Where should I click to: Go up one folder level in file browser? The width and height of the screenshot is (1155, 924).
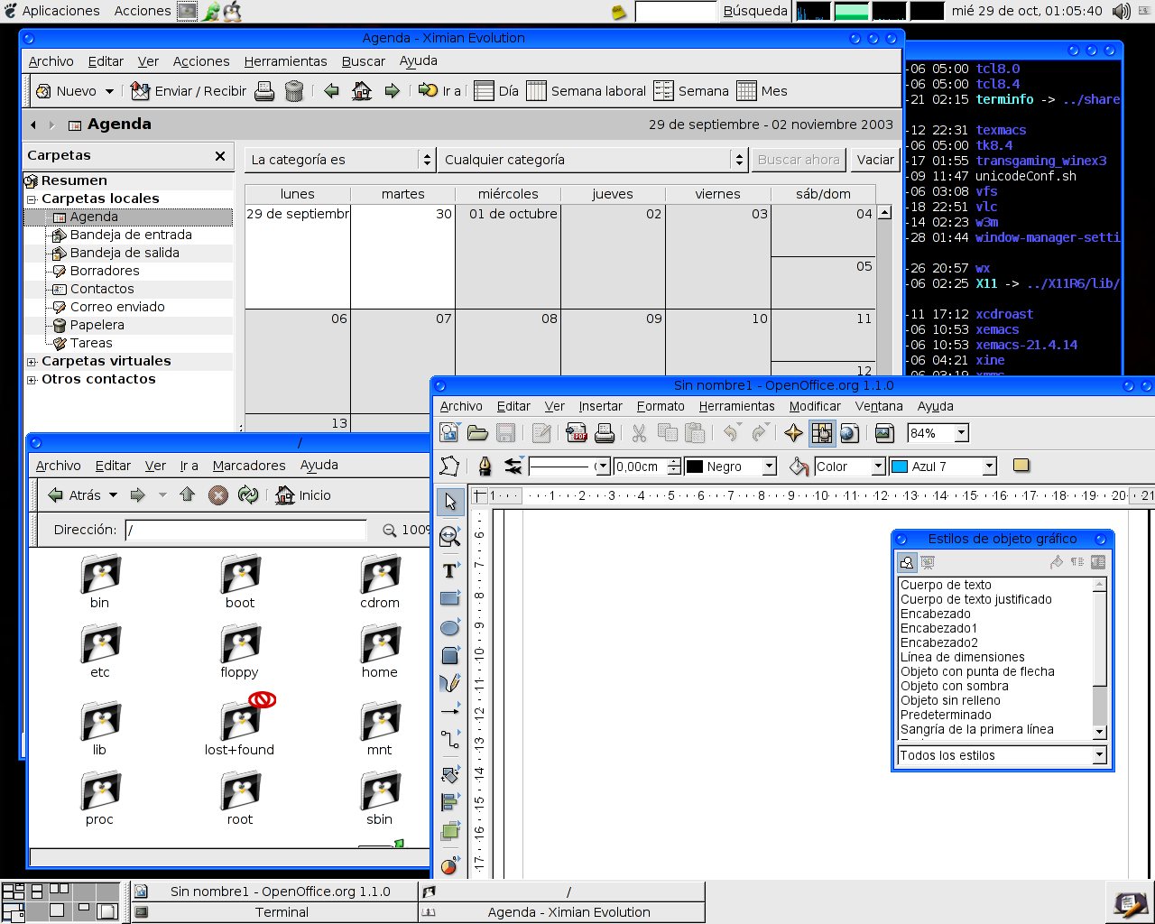point(188,494)
